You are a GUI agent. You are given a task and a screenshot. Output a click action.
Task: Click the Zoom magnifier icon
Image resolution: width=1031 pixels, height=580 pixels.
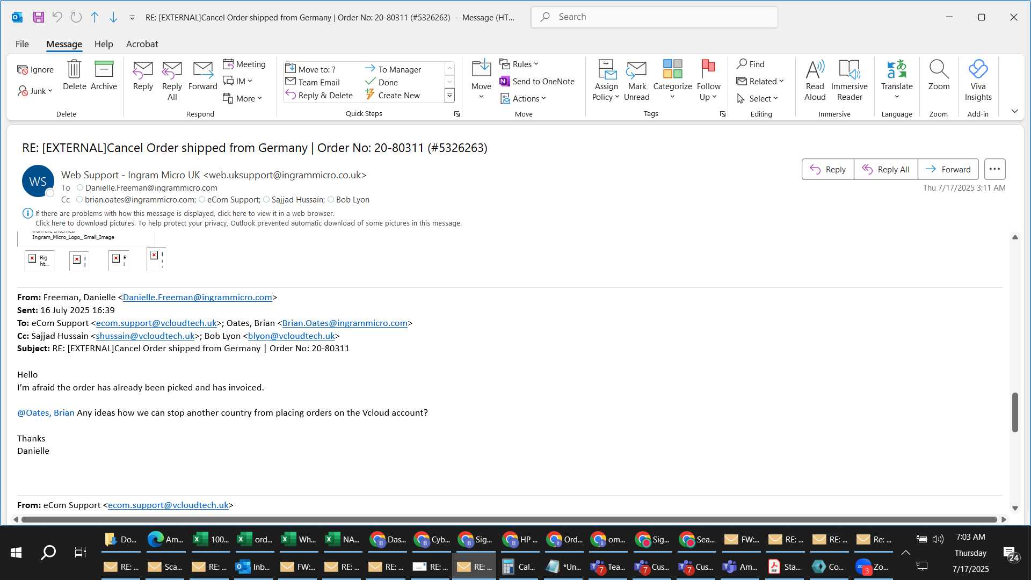point(939,75)
